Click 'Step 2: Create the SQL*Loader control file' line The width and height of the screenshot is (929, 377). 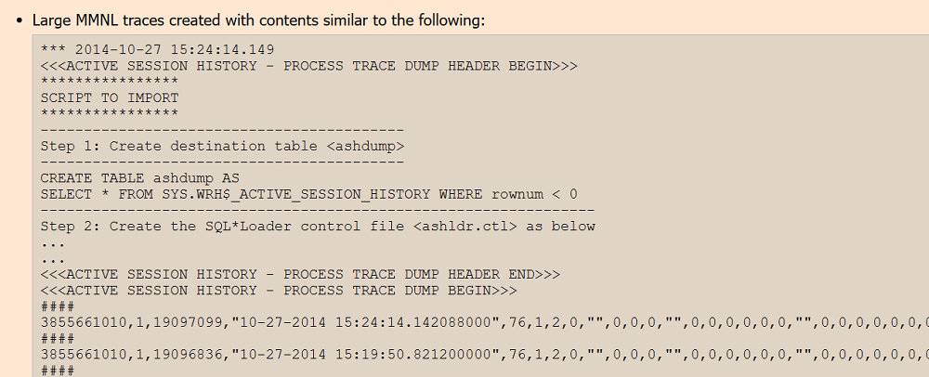click(x=318, y=227)
